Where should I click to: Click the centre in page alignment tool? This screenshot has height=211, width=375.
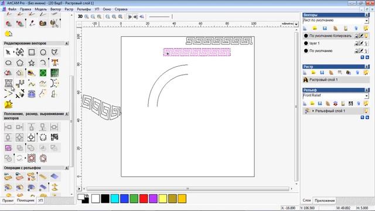(31, 137)
